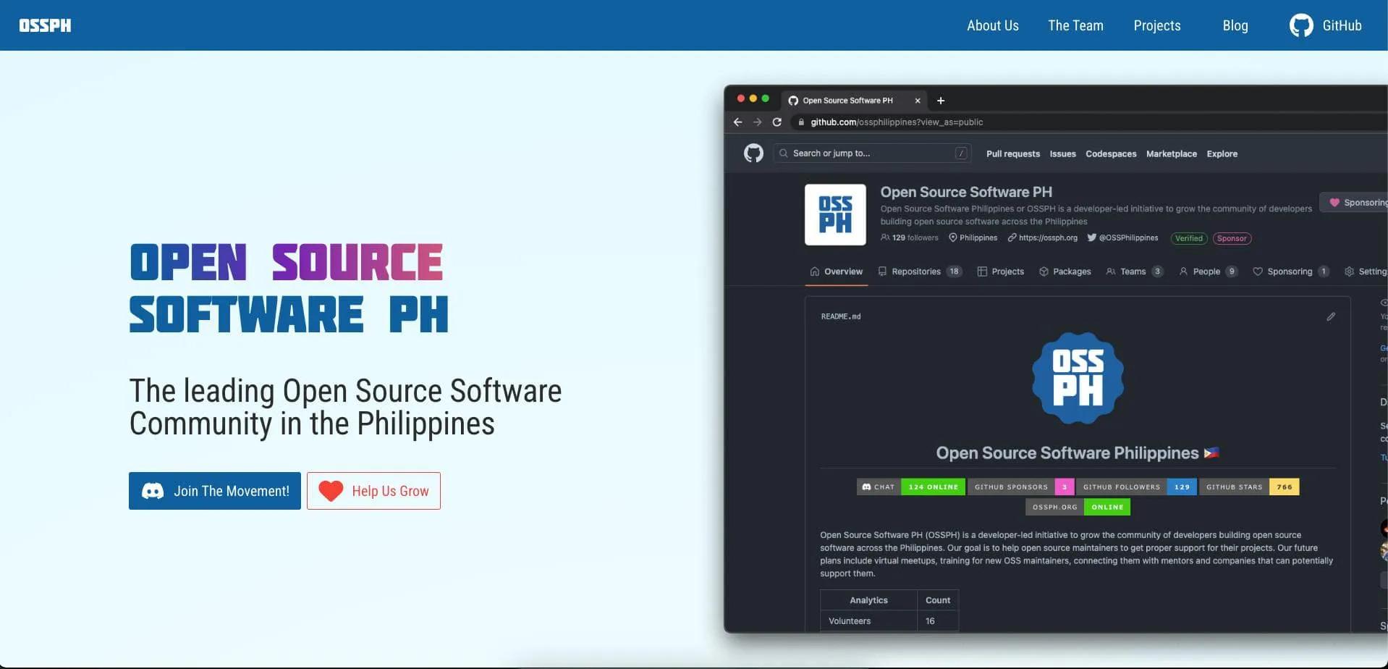This screenshot has height=669, width=1388.
Task: Click Pull requests in GitHub header
Action: [1012, 153]
